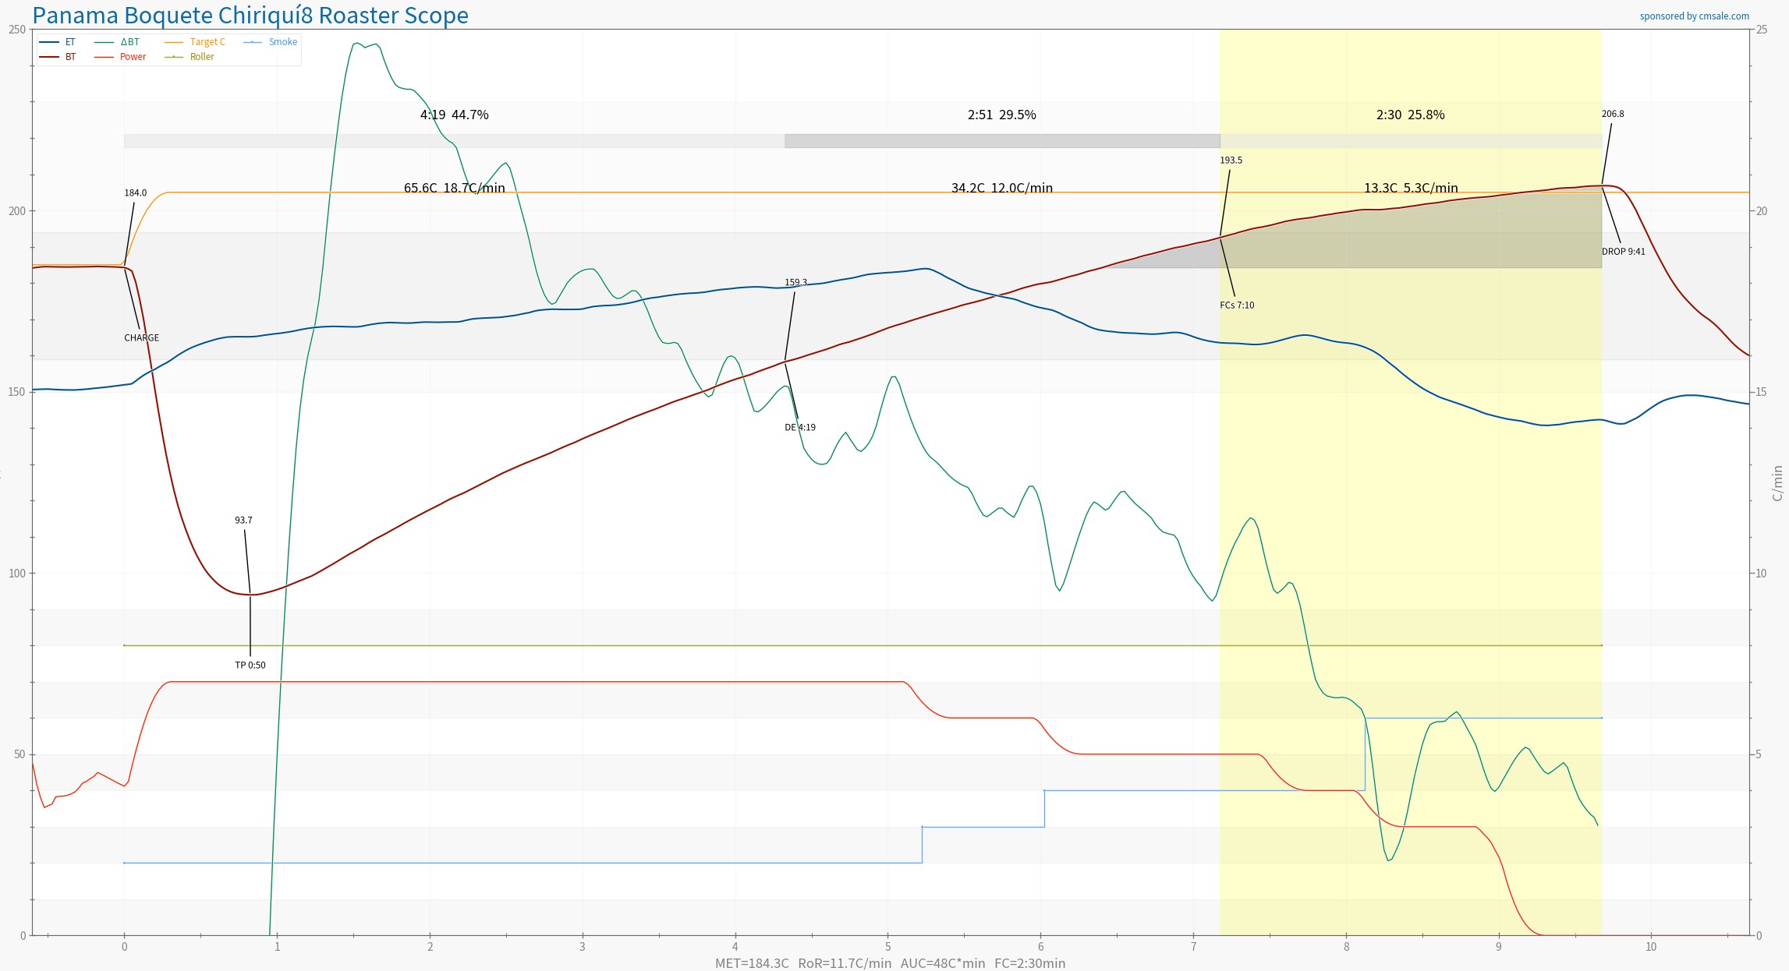
Task: Click the ET legend entry
Action: pos(70,42)
